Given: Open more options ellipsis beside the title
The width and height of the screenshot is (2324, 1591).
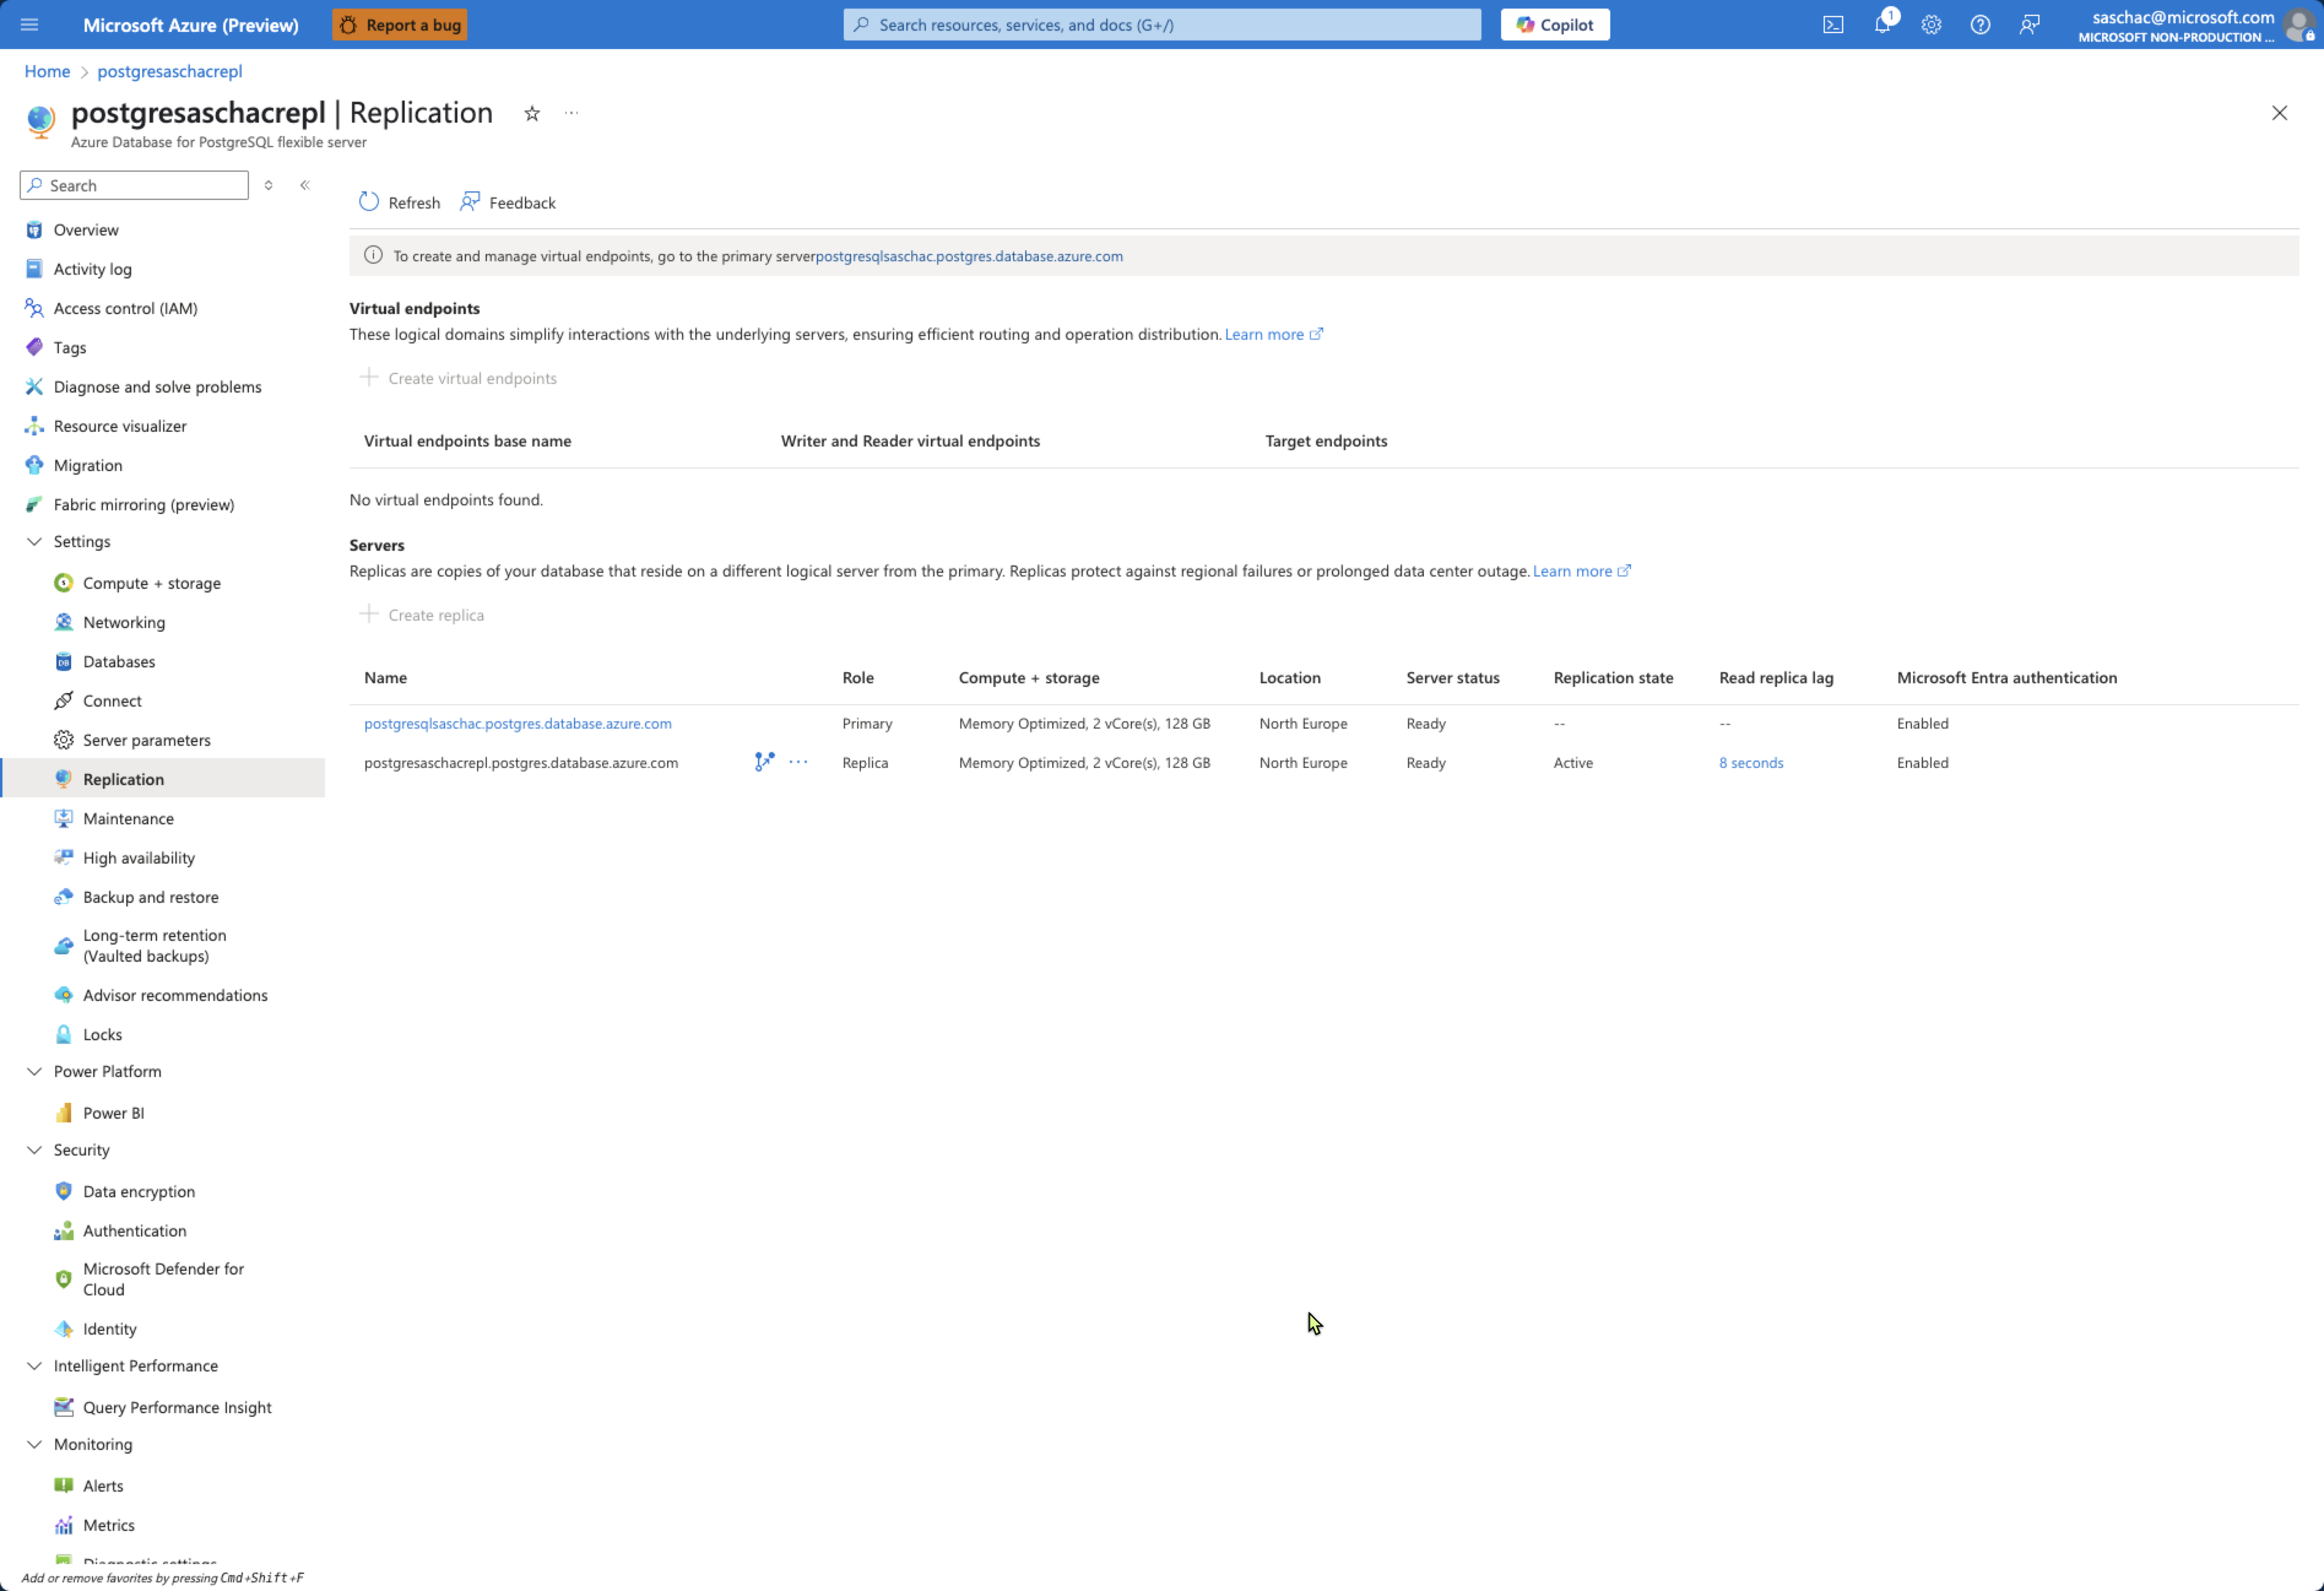Looking at the screenshot, I should [571, 113].
